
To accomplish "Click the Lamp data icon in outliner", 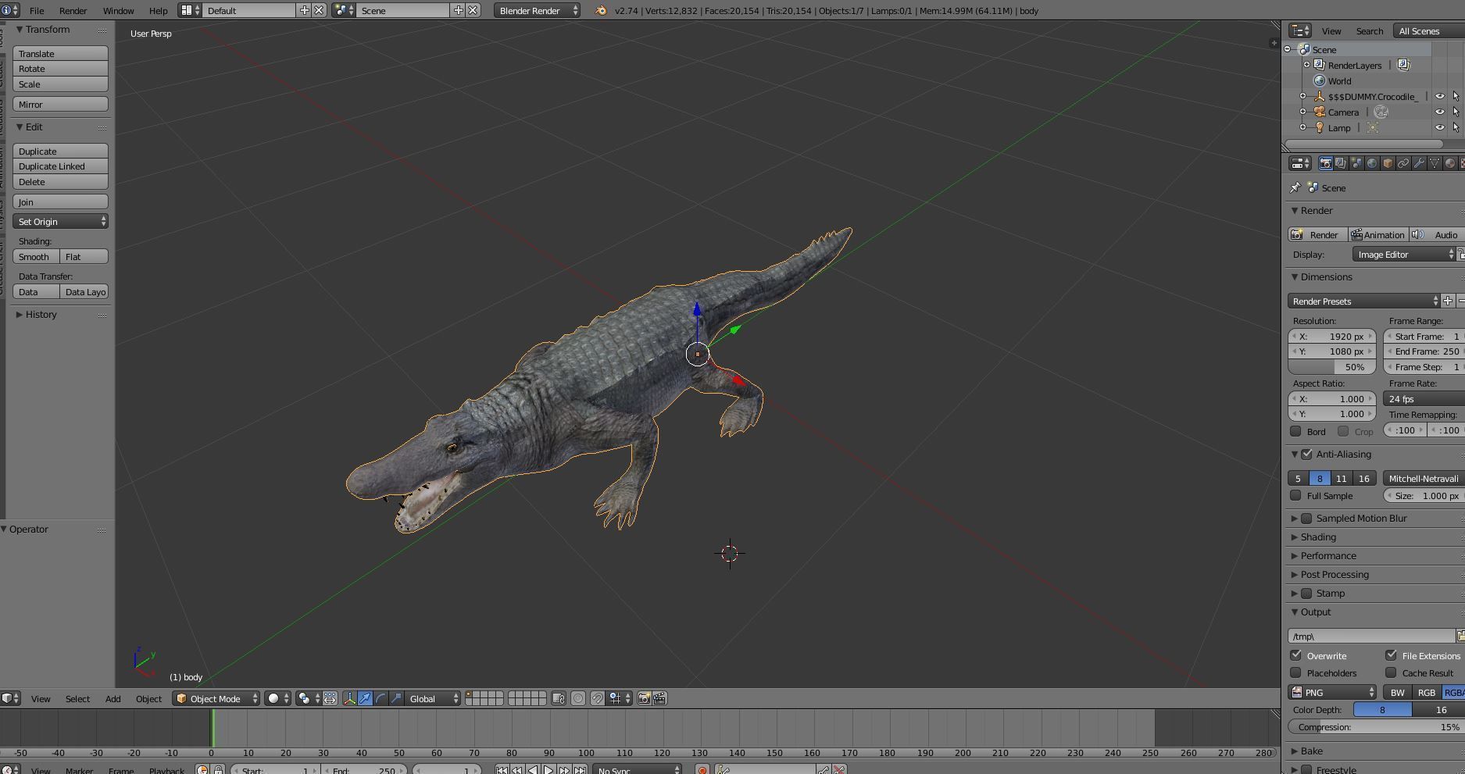I will [1372, 127].
